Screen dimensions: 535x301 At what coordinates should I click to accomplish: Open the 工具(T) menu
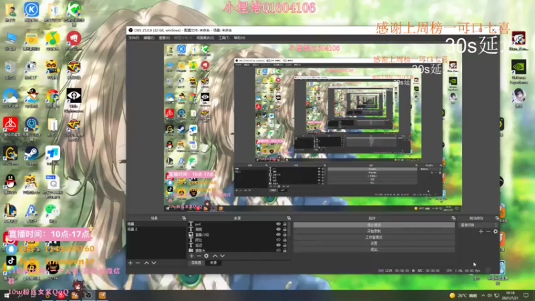[224, 38]
